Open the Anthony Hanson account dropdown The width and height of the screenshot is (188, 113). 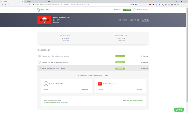pyautogui.click(x=143, y=10)
